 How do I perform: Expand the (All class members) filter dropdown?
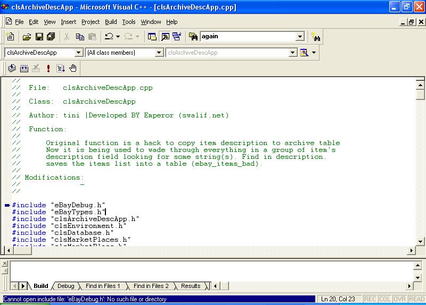[x=159, y=53]
